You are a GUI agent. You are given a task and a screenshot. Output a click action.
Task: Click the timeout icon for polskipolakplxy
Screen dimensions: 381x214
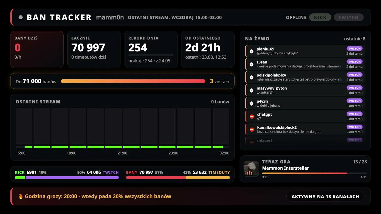click(x=252, y=77)
